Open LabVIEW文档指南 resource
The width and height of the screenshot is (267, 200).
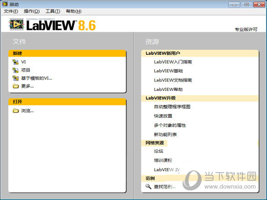tap(173, 80)
